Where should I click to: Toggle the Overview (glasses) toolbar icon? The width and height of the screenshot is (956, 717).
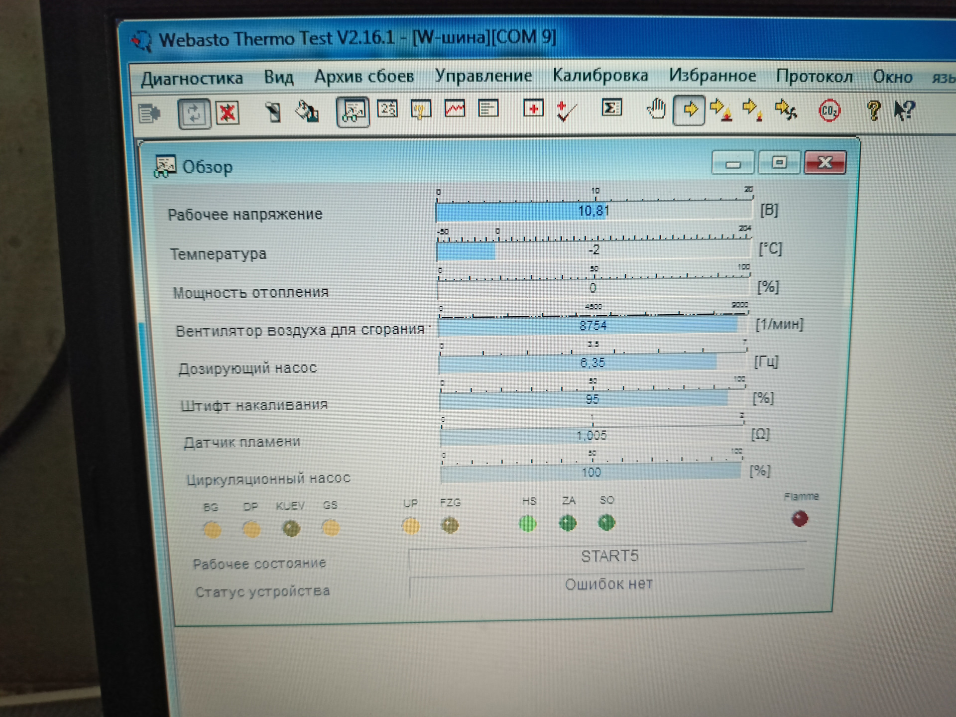tap(353, 112)
